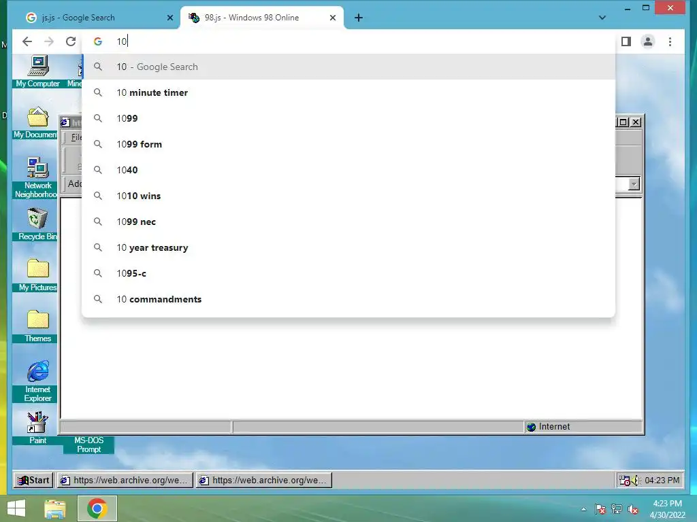Viewport: 697px width, 522px height.
Task: Choose '10 commandments' suggestion
Action: (x=349, y=299)
